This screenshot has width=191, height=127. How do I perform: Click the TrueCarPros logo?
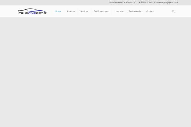click(x=32, y=11)
